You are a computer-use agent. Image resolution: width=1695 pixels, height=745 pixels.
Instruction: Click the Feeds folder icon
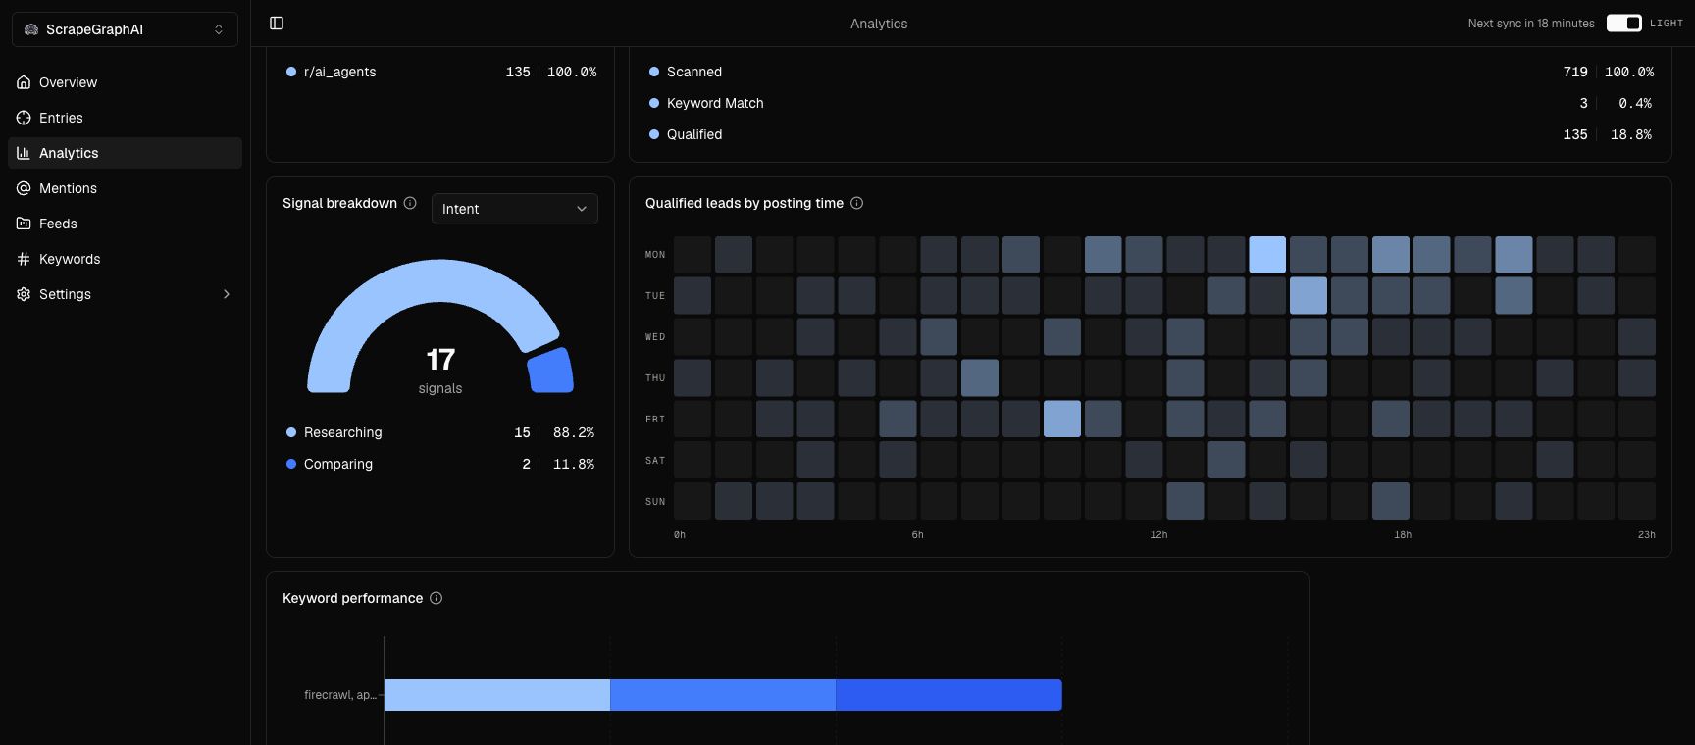[x=24, y=223]
